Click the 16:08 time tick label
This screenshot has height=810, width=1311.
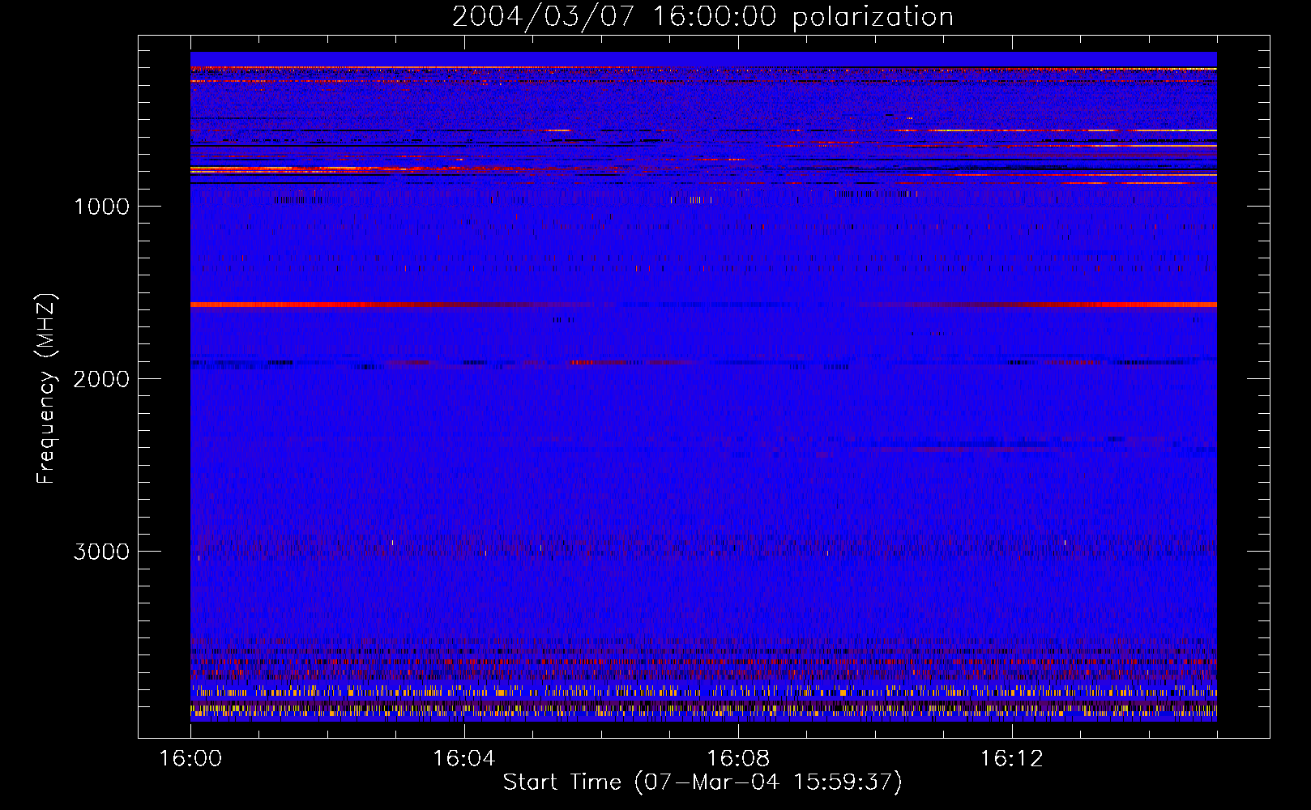tap(737, 759)
